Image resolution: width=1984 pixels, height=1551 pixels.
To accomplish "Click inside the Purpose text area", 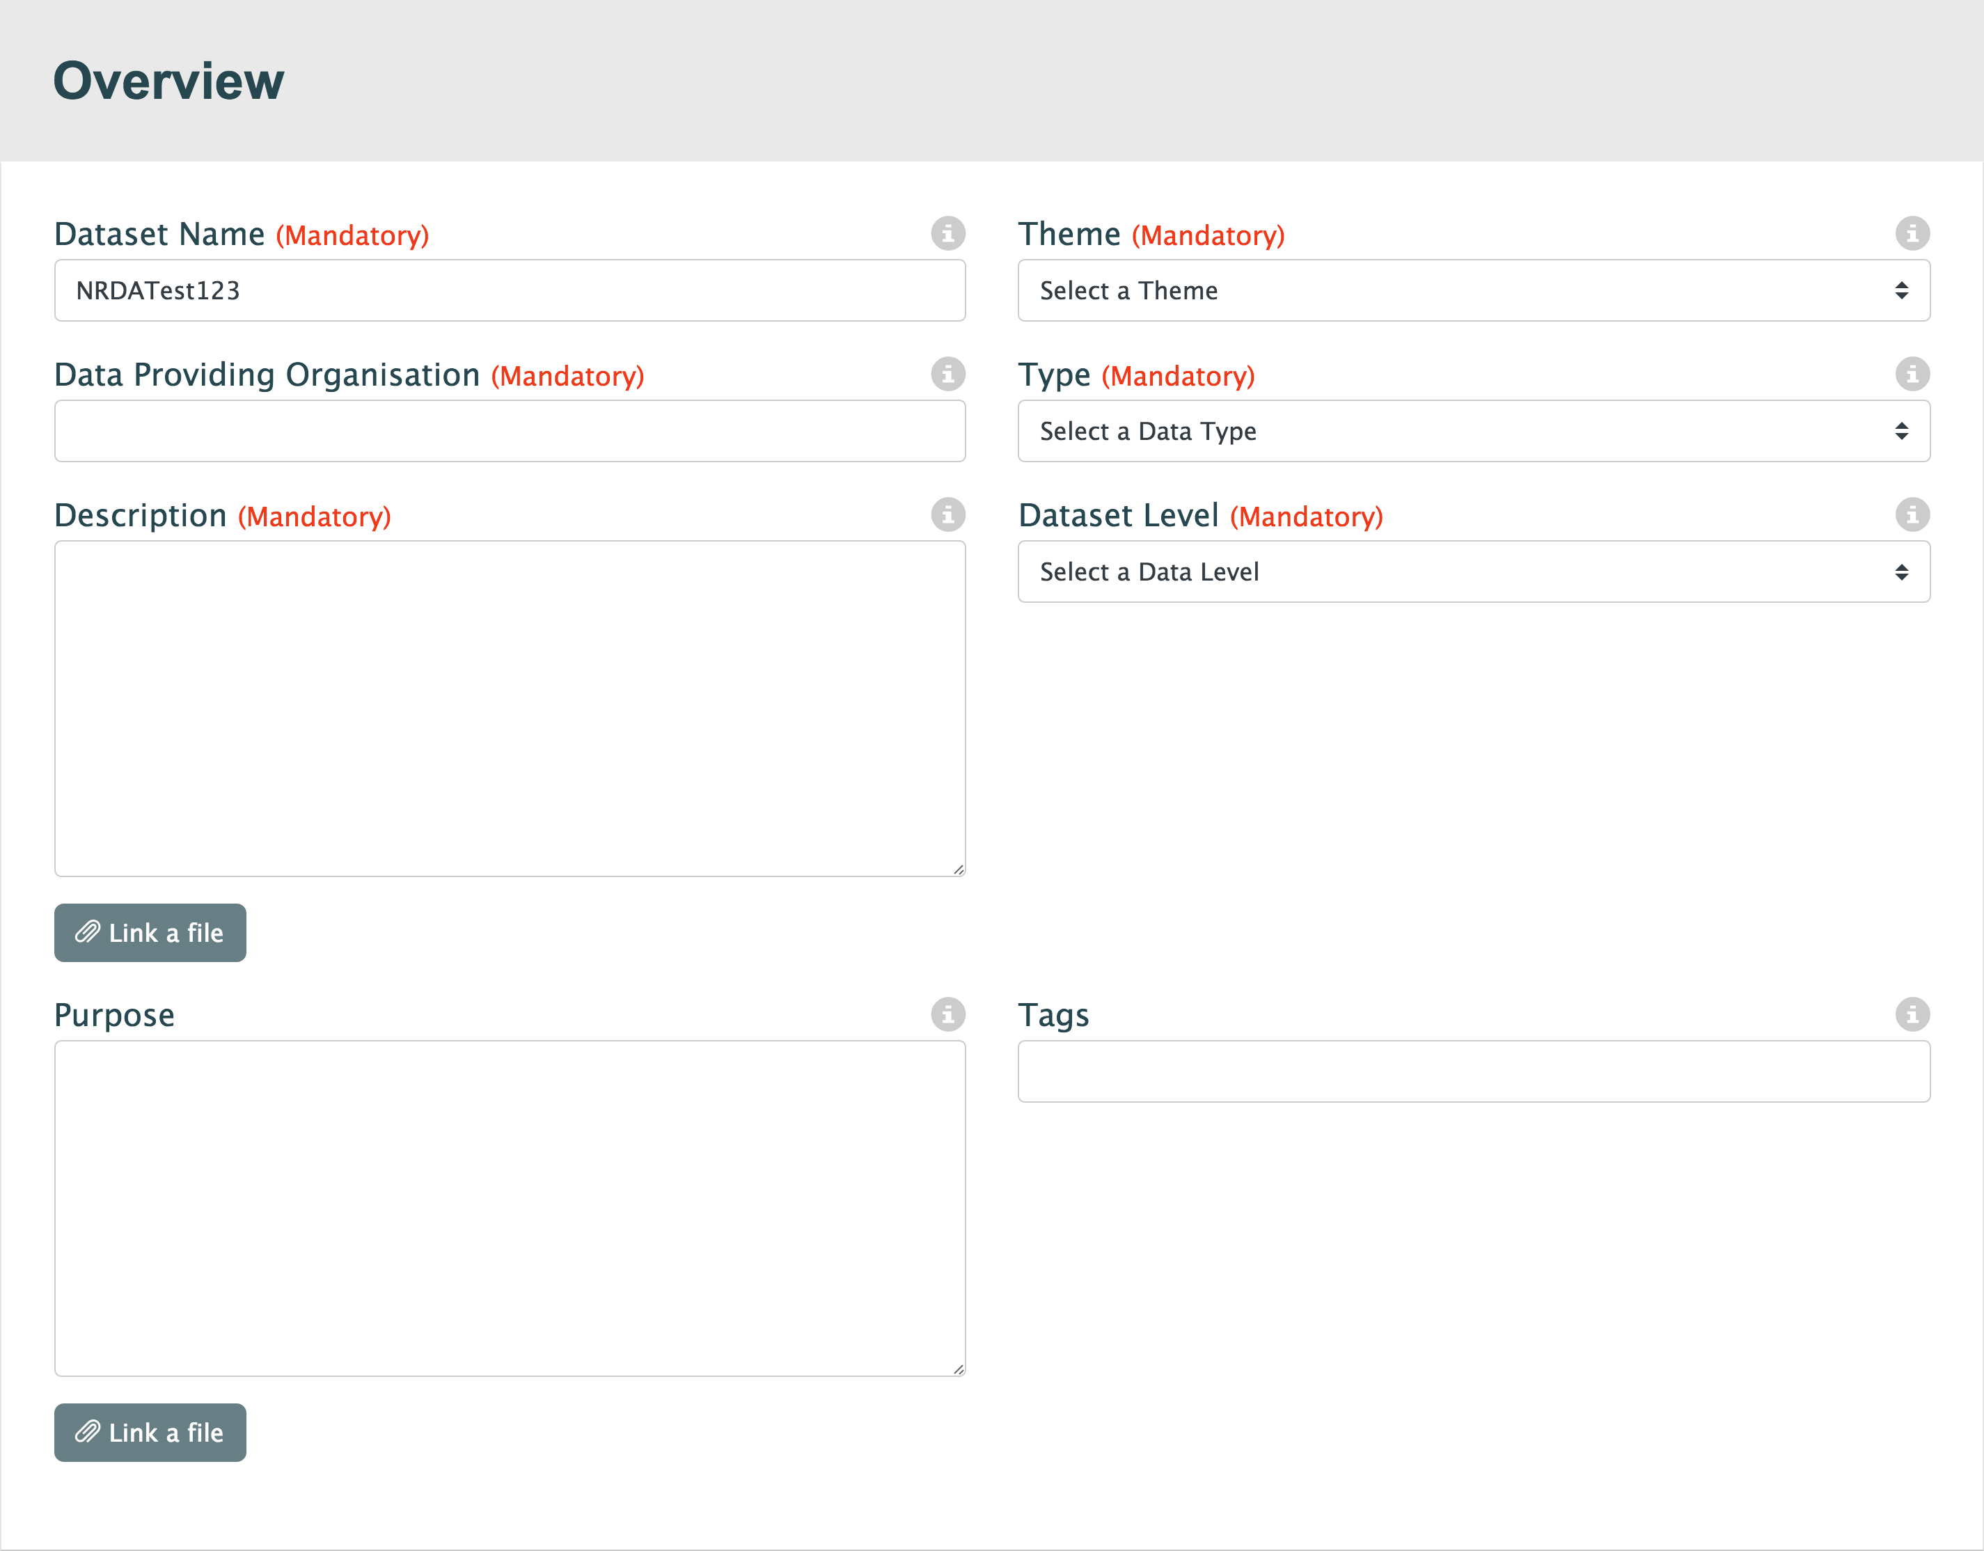I will pyautogui.click(x=509, y=1208).
